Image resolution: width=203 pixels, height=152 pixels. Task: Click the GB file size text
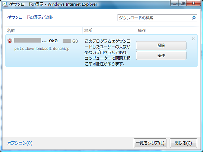click(75, 41)
